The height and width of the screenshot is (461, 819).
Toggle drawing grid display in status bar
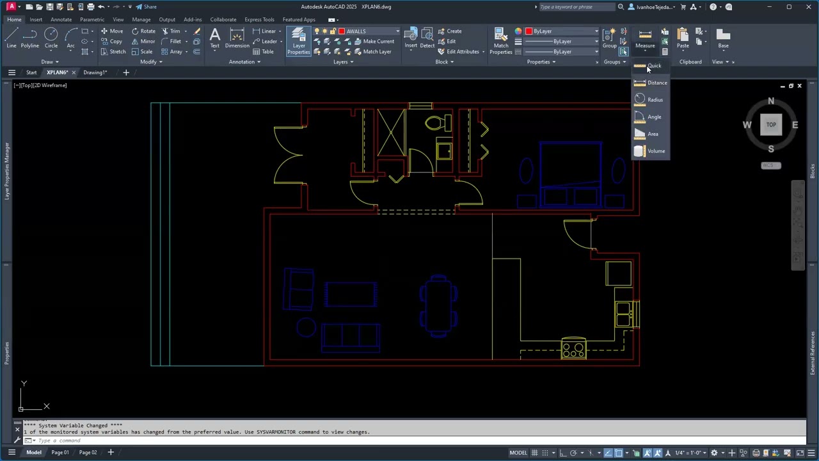[x=534, y=453]
